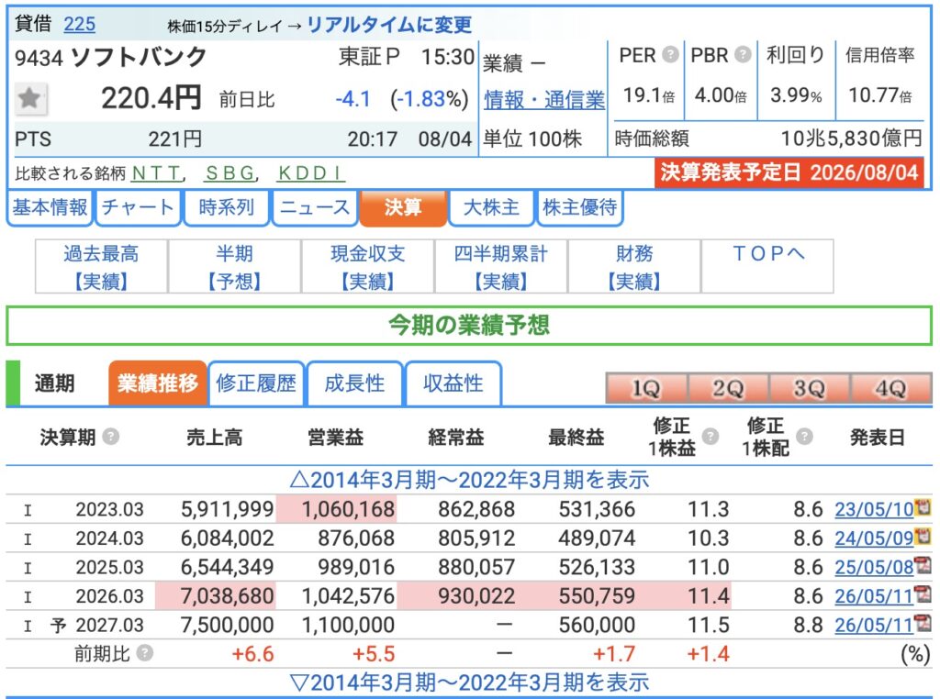Click the favorite star icon
This screenshot has width=940, height=699.
tap(29, 98)
